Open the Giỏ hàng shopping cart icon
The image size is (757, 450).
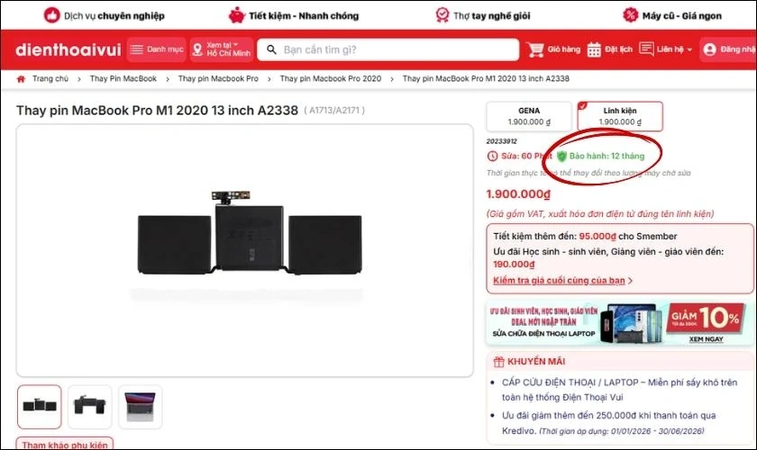pos(535,49)
